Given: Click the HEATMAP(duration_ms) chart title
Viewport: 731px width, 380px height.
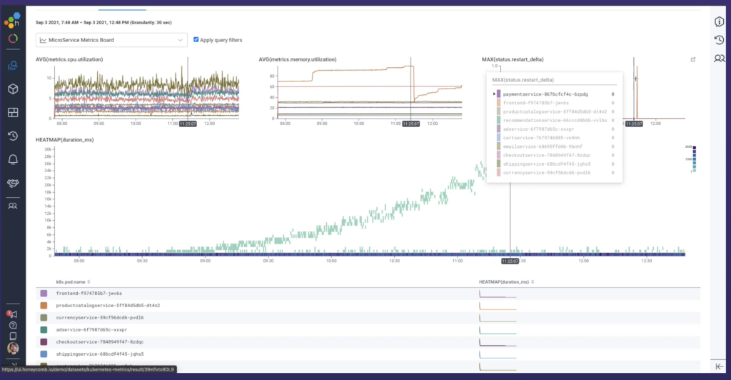Looking at the screenshot, I should tap(65, 140).
